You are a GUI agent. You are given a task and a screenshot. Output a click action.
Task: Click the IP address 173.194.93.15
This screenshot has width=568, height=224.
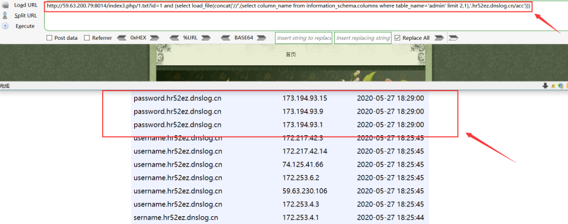[x=305, y=98]
